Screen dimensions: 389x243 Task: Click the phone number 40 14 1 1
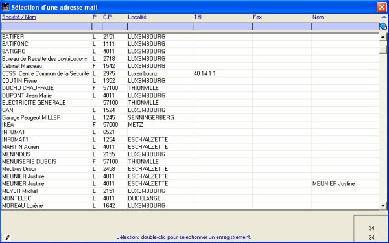click(x=205, y=73)
